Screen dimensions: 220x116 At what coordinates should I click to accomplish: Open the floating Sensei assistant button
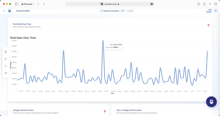[x=211, y=102]
